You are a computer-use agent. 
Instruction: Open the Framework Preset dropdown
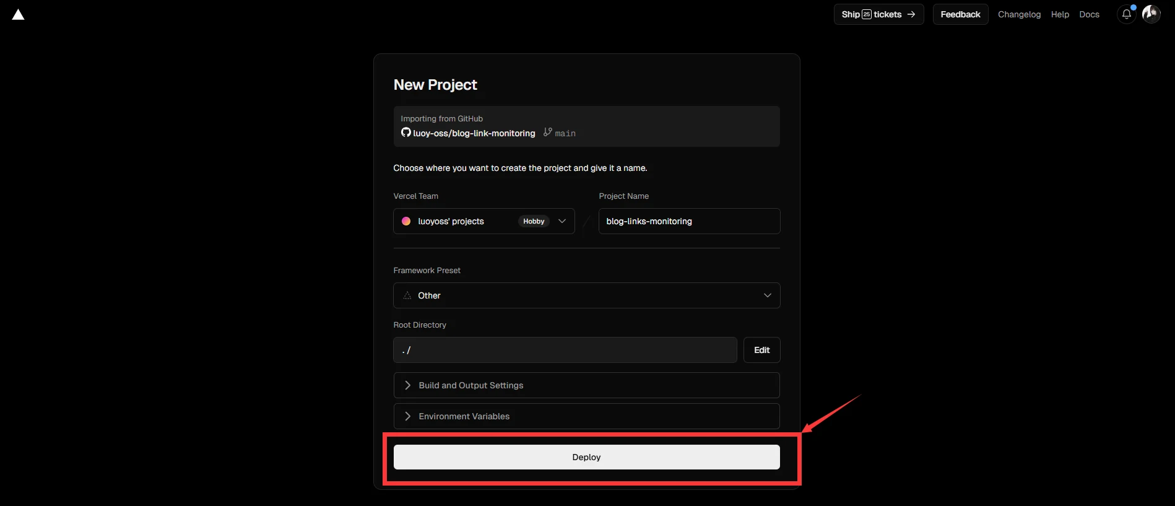click(x=586, y=295)
